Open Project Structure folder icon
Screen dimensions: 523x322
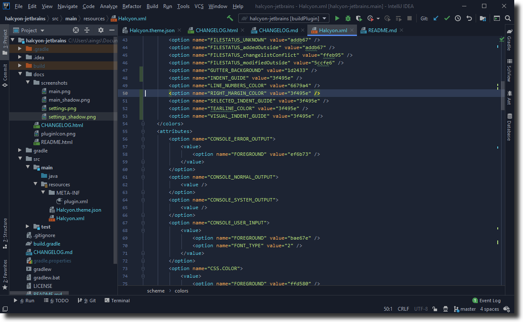pos(483,18)
